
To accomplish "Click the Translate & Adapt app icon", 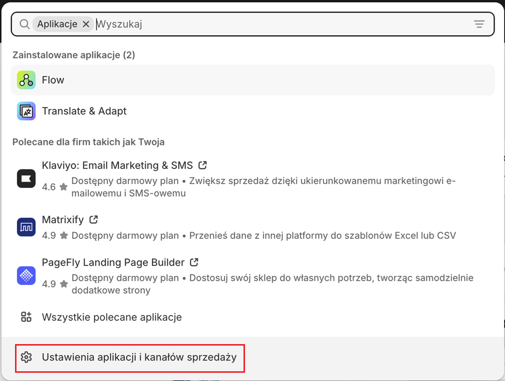I will click(26, 111).
